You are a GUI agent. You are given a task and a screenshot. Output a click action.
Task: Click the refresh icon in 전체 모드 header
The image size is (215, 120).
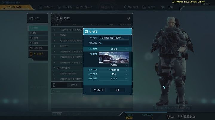[x=129, y=19]
